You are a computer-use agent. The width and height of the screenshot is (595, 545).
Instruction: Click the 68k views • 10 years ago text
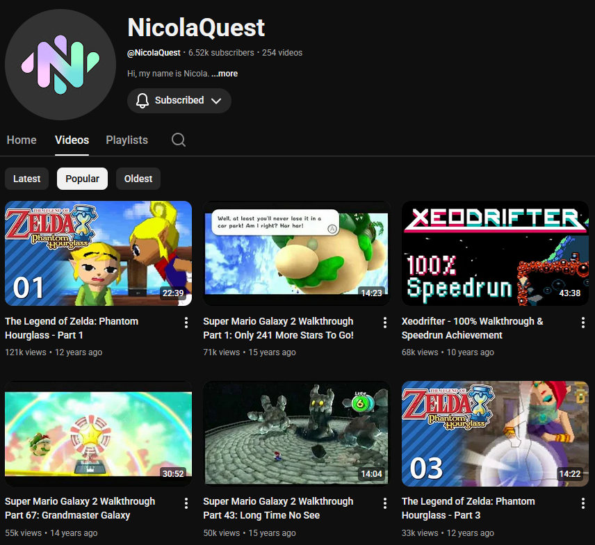click(x=448, y=352)
